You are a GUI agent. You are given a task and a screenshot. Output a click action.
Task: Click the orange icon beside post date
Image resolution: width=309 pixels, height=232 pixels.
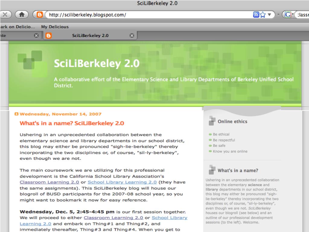click(x=17, y=114)
